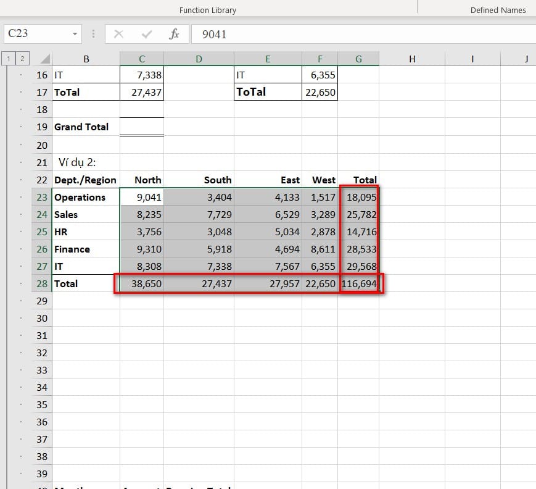Screen dimensions: 536x489
Task: Select column G header
Action: [358, 59]
